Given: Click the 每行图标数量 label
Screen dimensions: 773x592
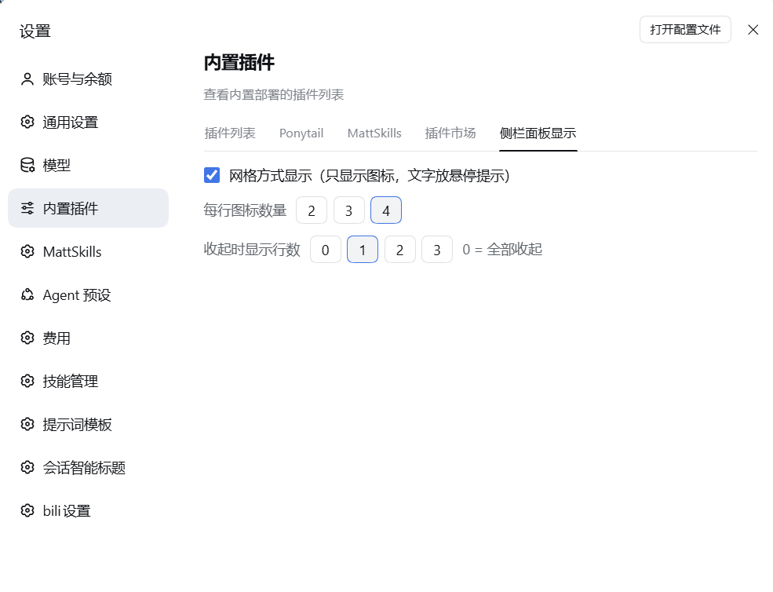Looking at the screenshot, I should (x=245, y=210).
